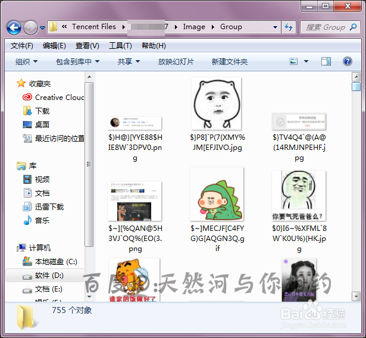Open the 共享 dropdown

(129, 62)
